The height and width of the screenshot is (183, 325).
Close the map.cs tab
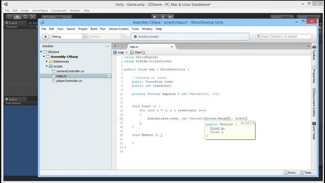(172, 47)
